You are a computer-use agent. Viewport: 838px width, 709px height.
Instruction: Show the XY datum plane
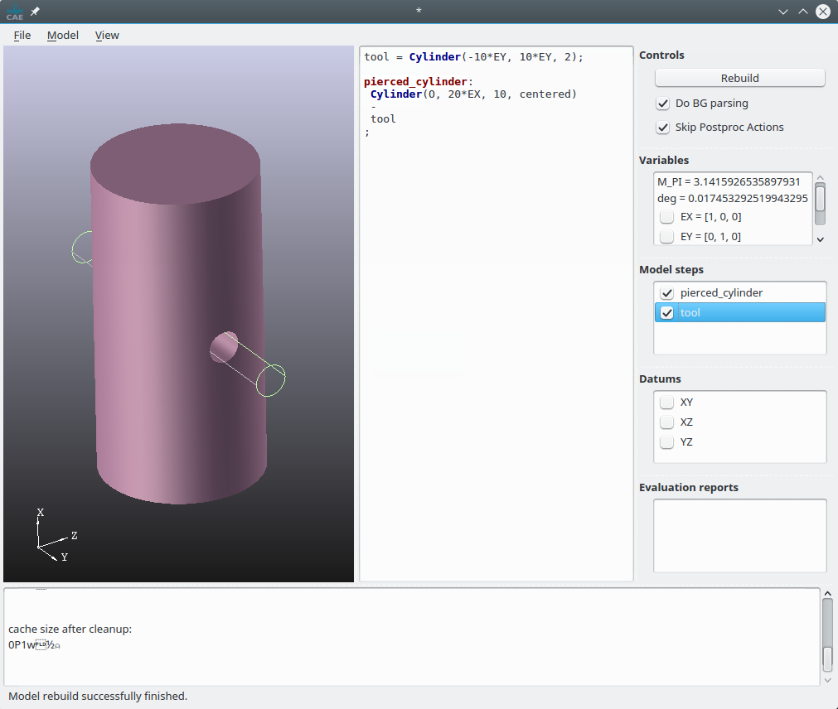coord(666,403)
